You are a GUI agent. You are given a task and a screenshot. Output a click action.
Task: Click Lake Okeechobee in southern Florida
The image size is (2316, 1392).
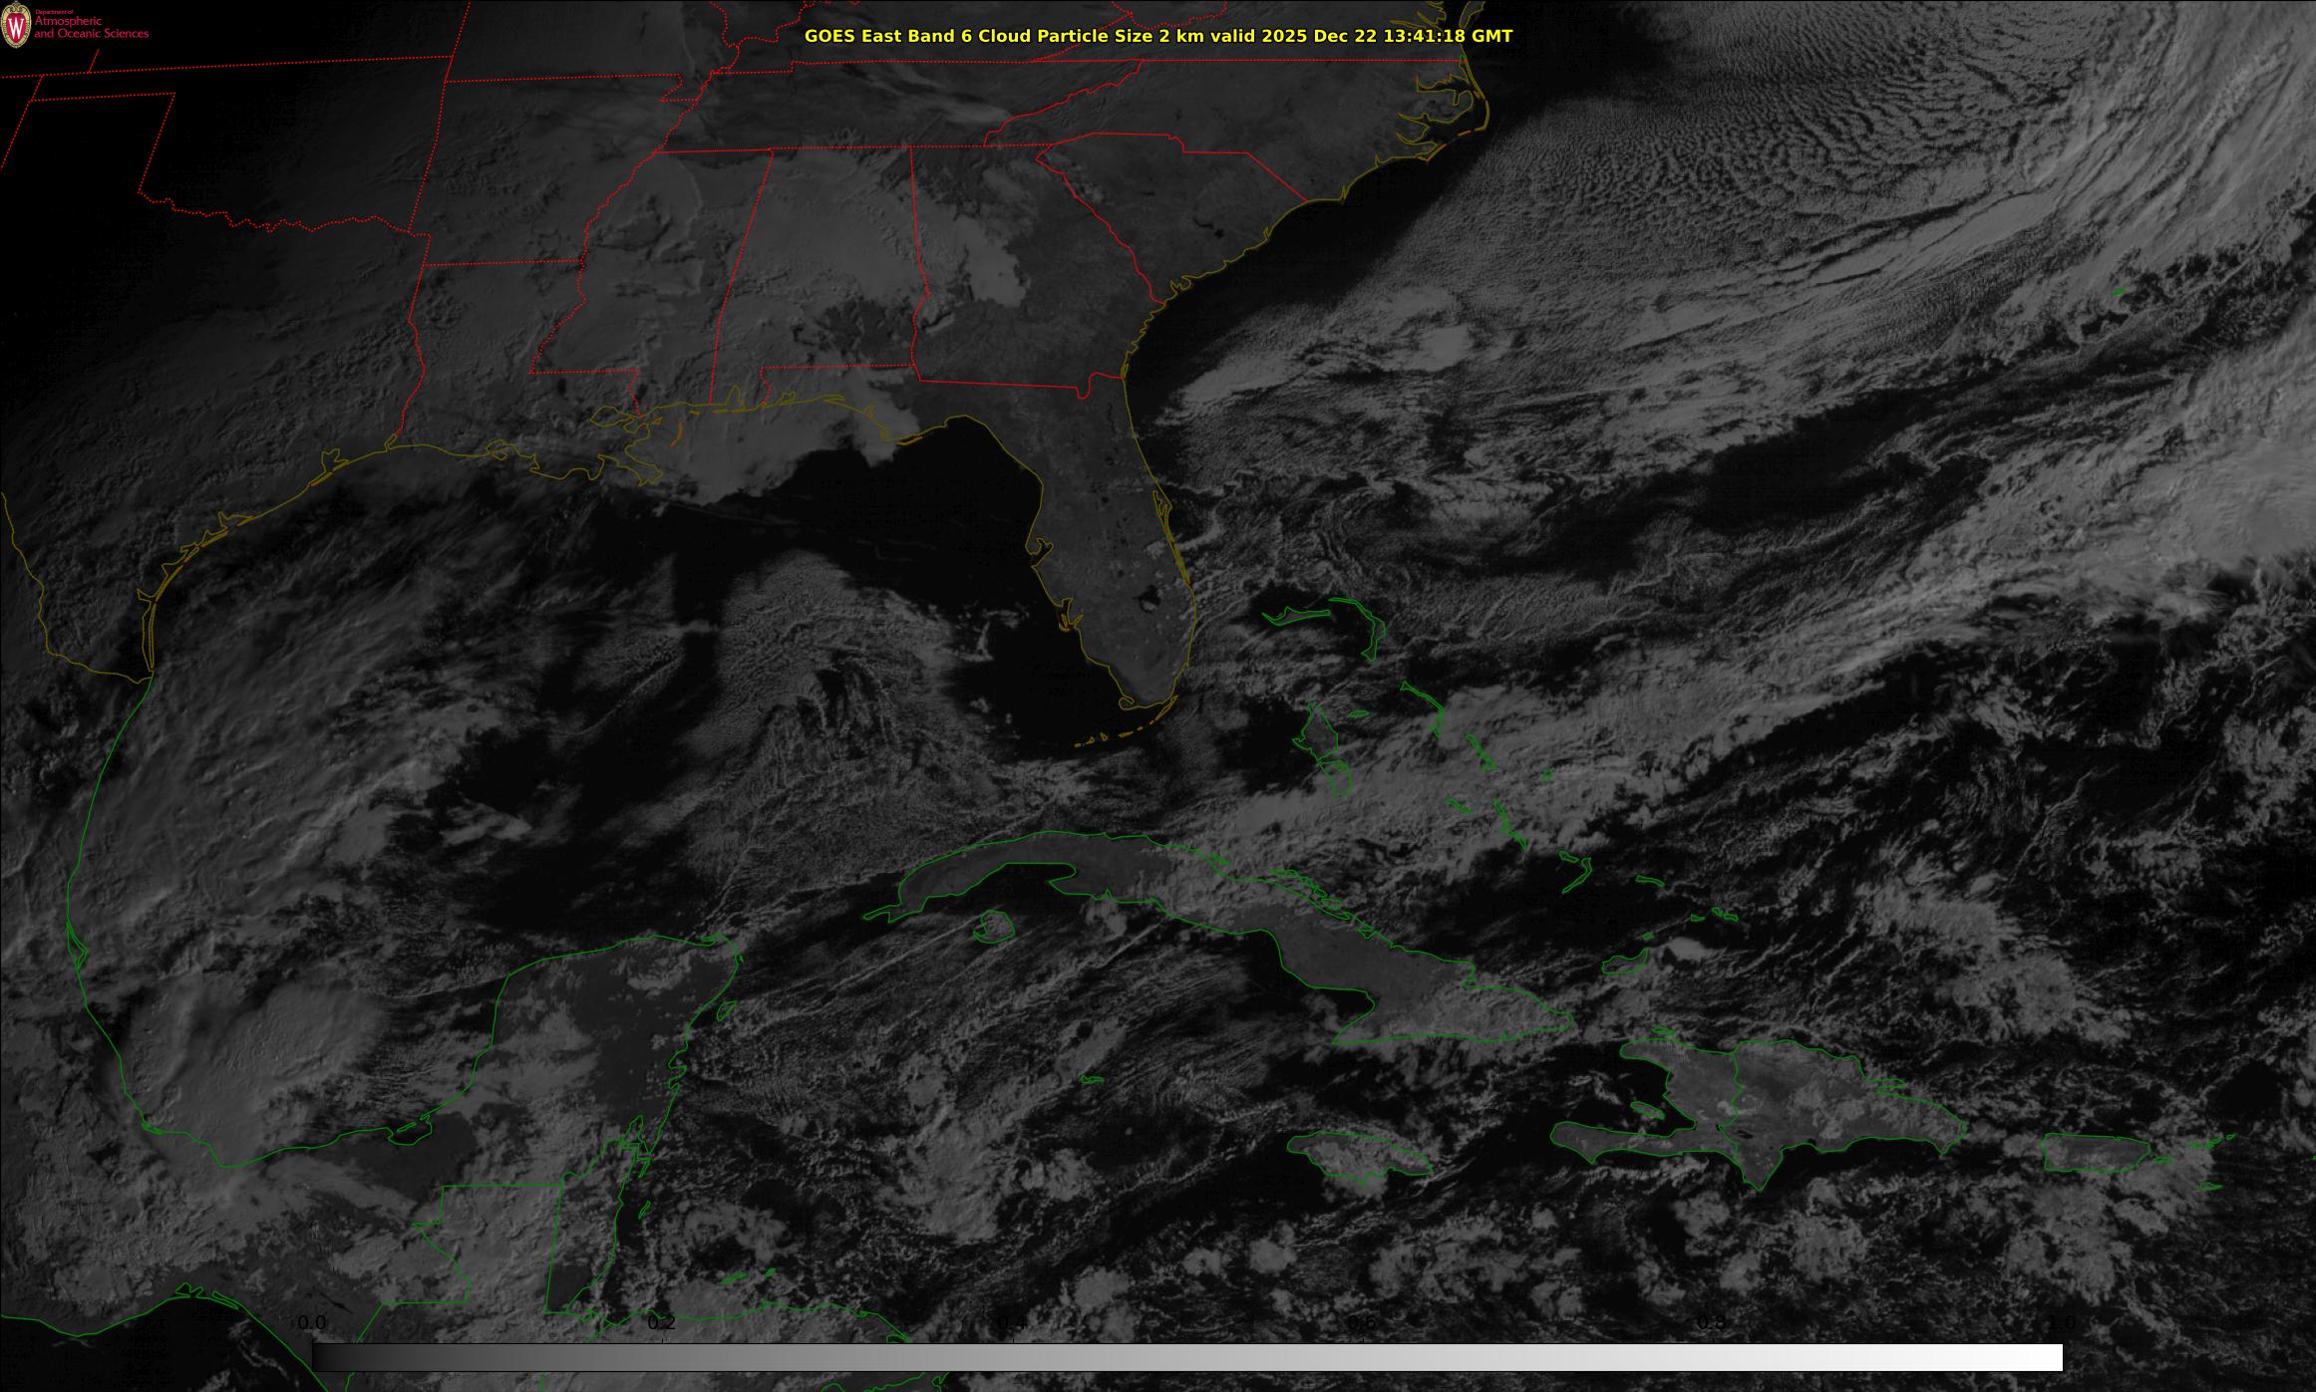click(x=1148, y=599)
